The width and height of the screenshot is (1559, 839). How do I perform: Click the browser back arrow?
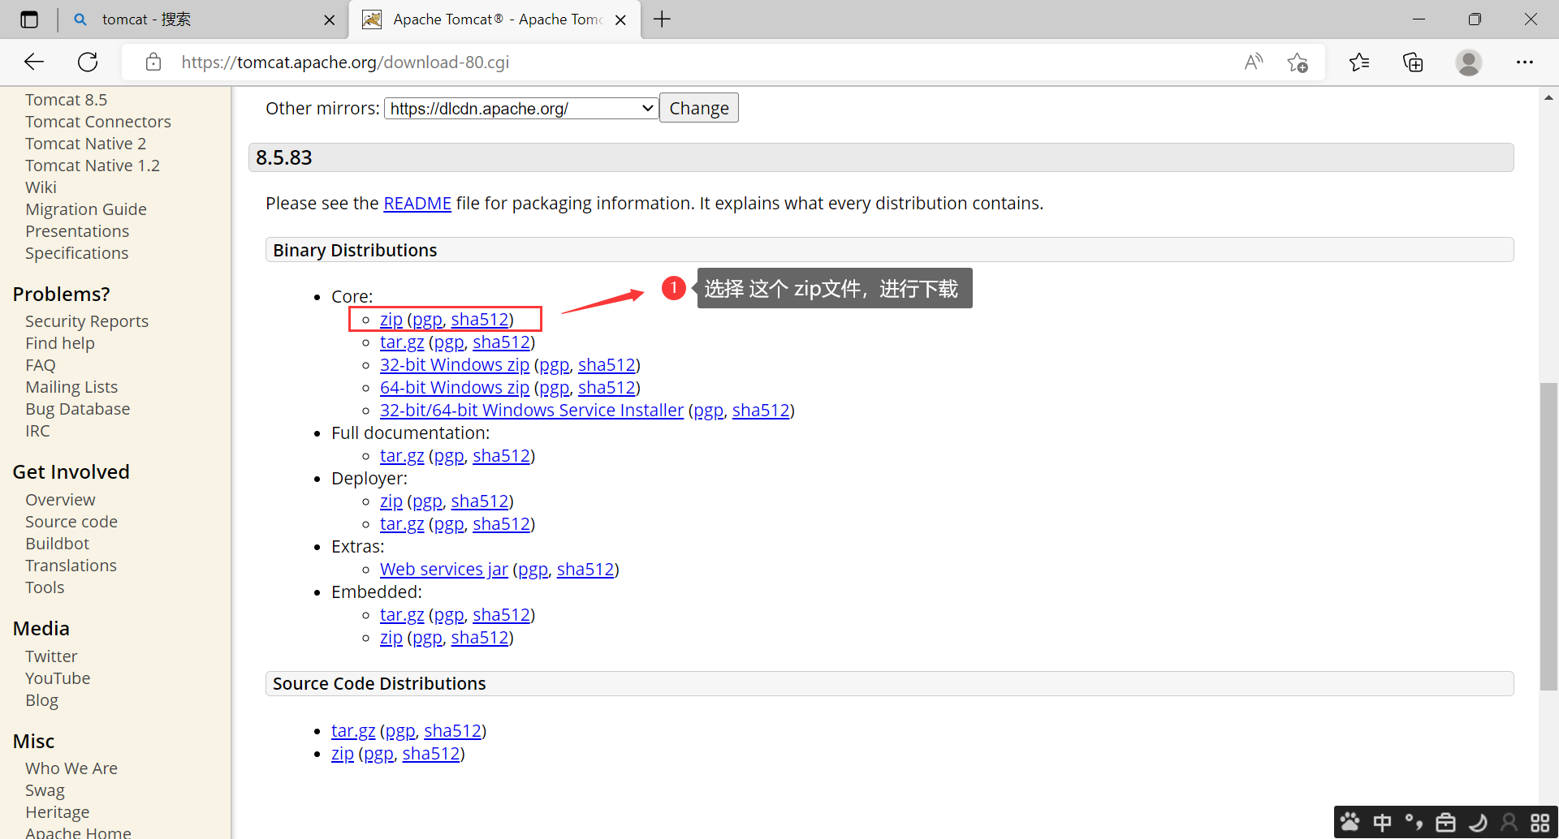[34, 62]
